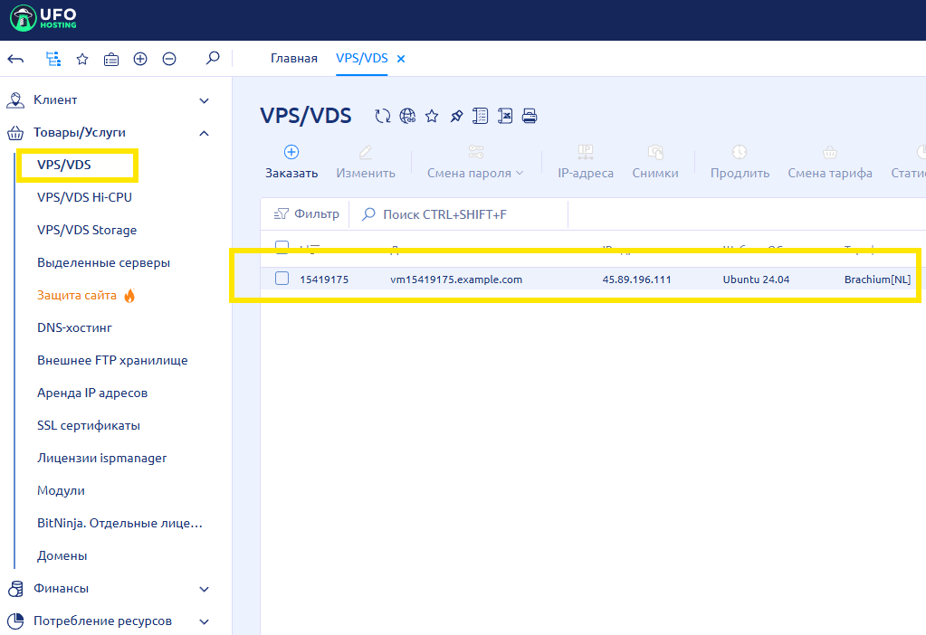Screen dimensions: 926x635
Task: Export table to Excel file icon
Action: (505, 116)
